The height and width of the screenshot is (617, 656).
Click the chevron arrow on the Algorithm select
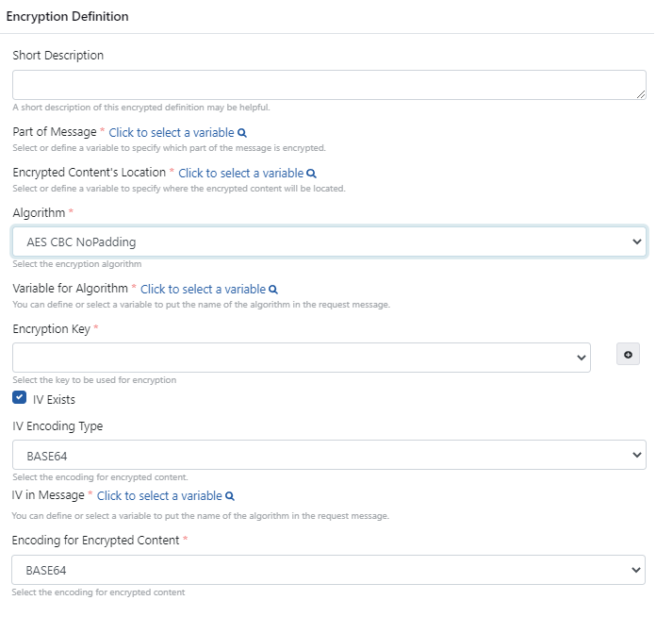click(x=634, y=242)
